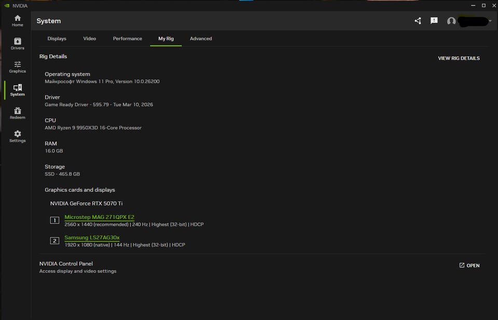The width and height of the screenshot is (498, 320).
Task: Click the Graphics cards and displays label
Action: click(x=80, y=190)
